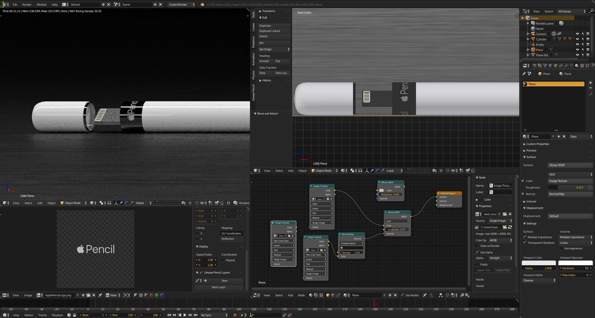Toggle the Transparent Shadows checkbox
The width and height of the screenshot is (595, 318).
525,243
